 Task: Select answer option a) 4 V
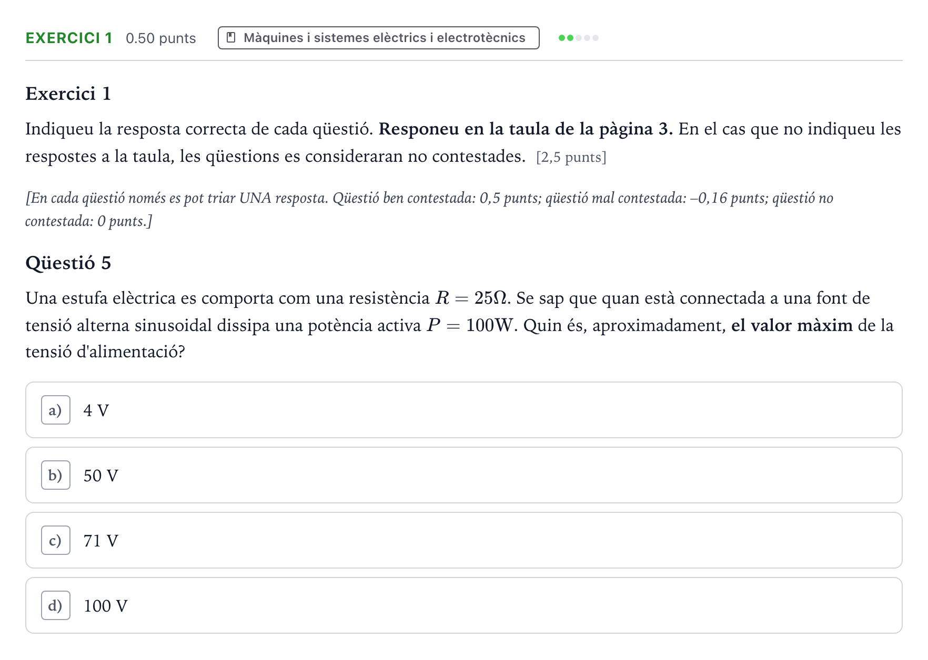tap(463, 410)
